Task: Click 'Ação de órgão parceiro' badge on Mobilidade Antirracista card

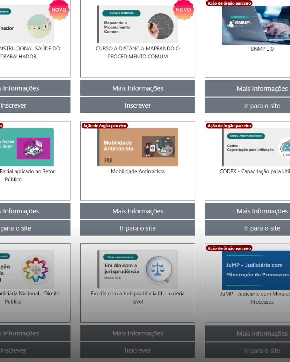Action: click(105, 126)
